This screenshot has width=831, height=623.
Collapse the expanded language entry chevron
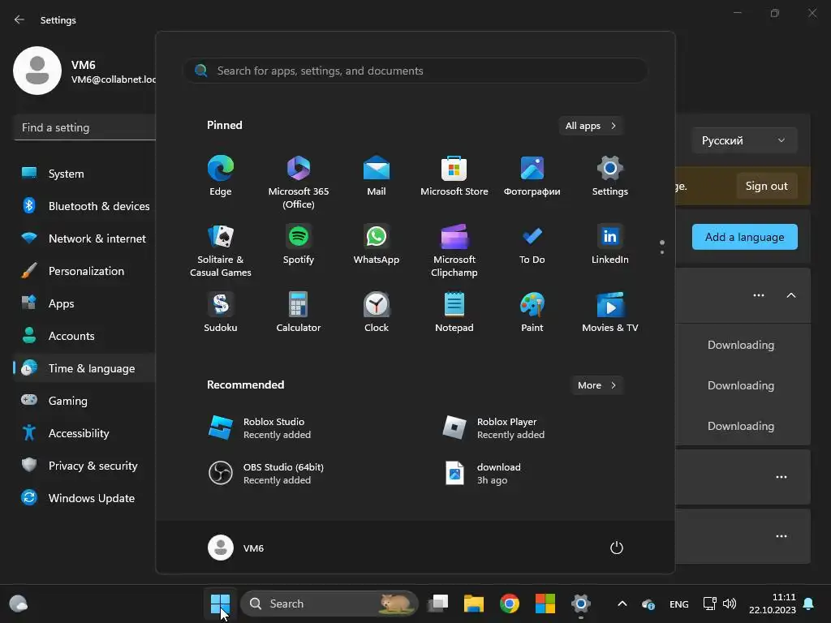(790, 295)
